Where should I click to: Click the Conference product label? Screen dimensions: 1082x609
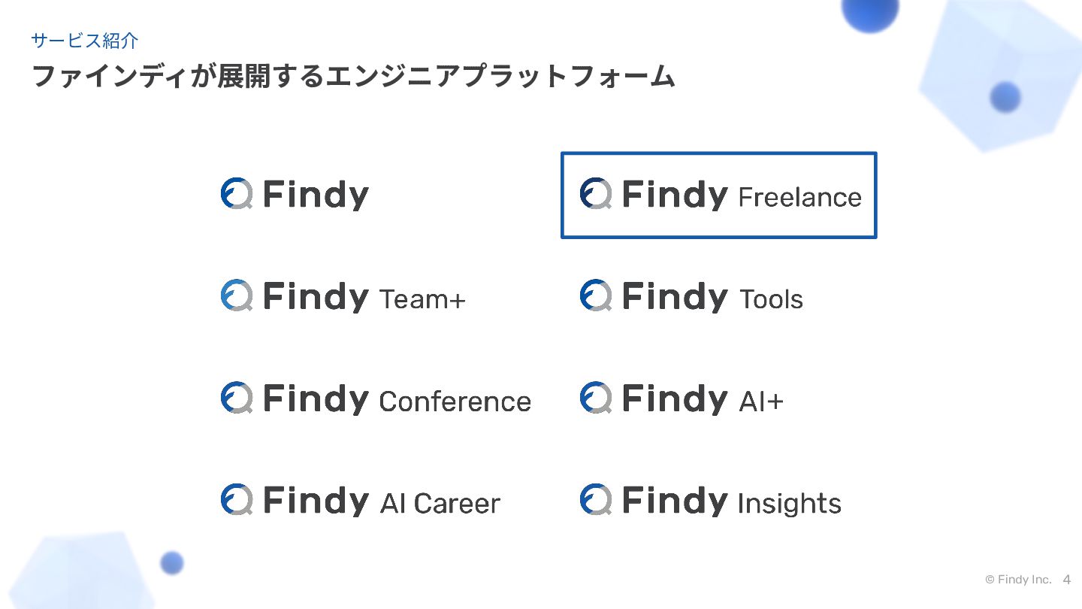point(455,401)
